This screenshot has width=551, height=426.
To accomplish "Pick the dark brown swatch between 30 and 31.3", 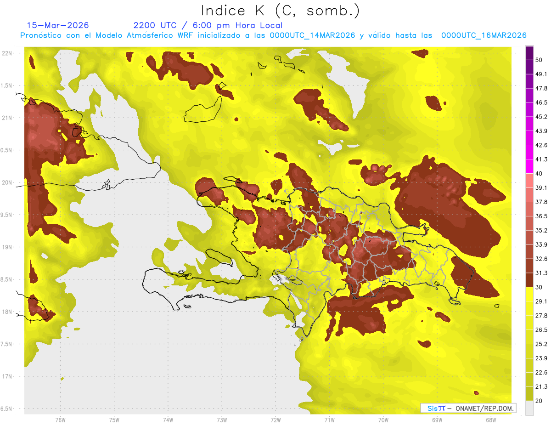I will 529,280.
